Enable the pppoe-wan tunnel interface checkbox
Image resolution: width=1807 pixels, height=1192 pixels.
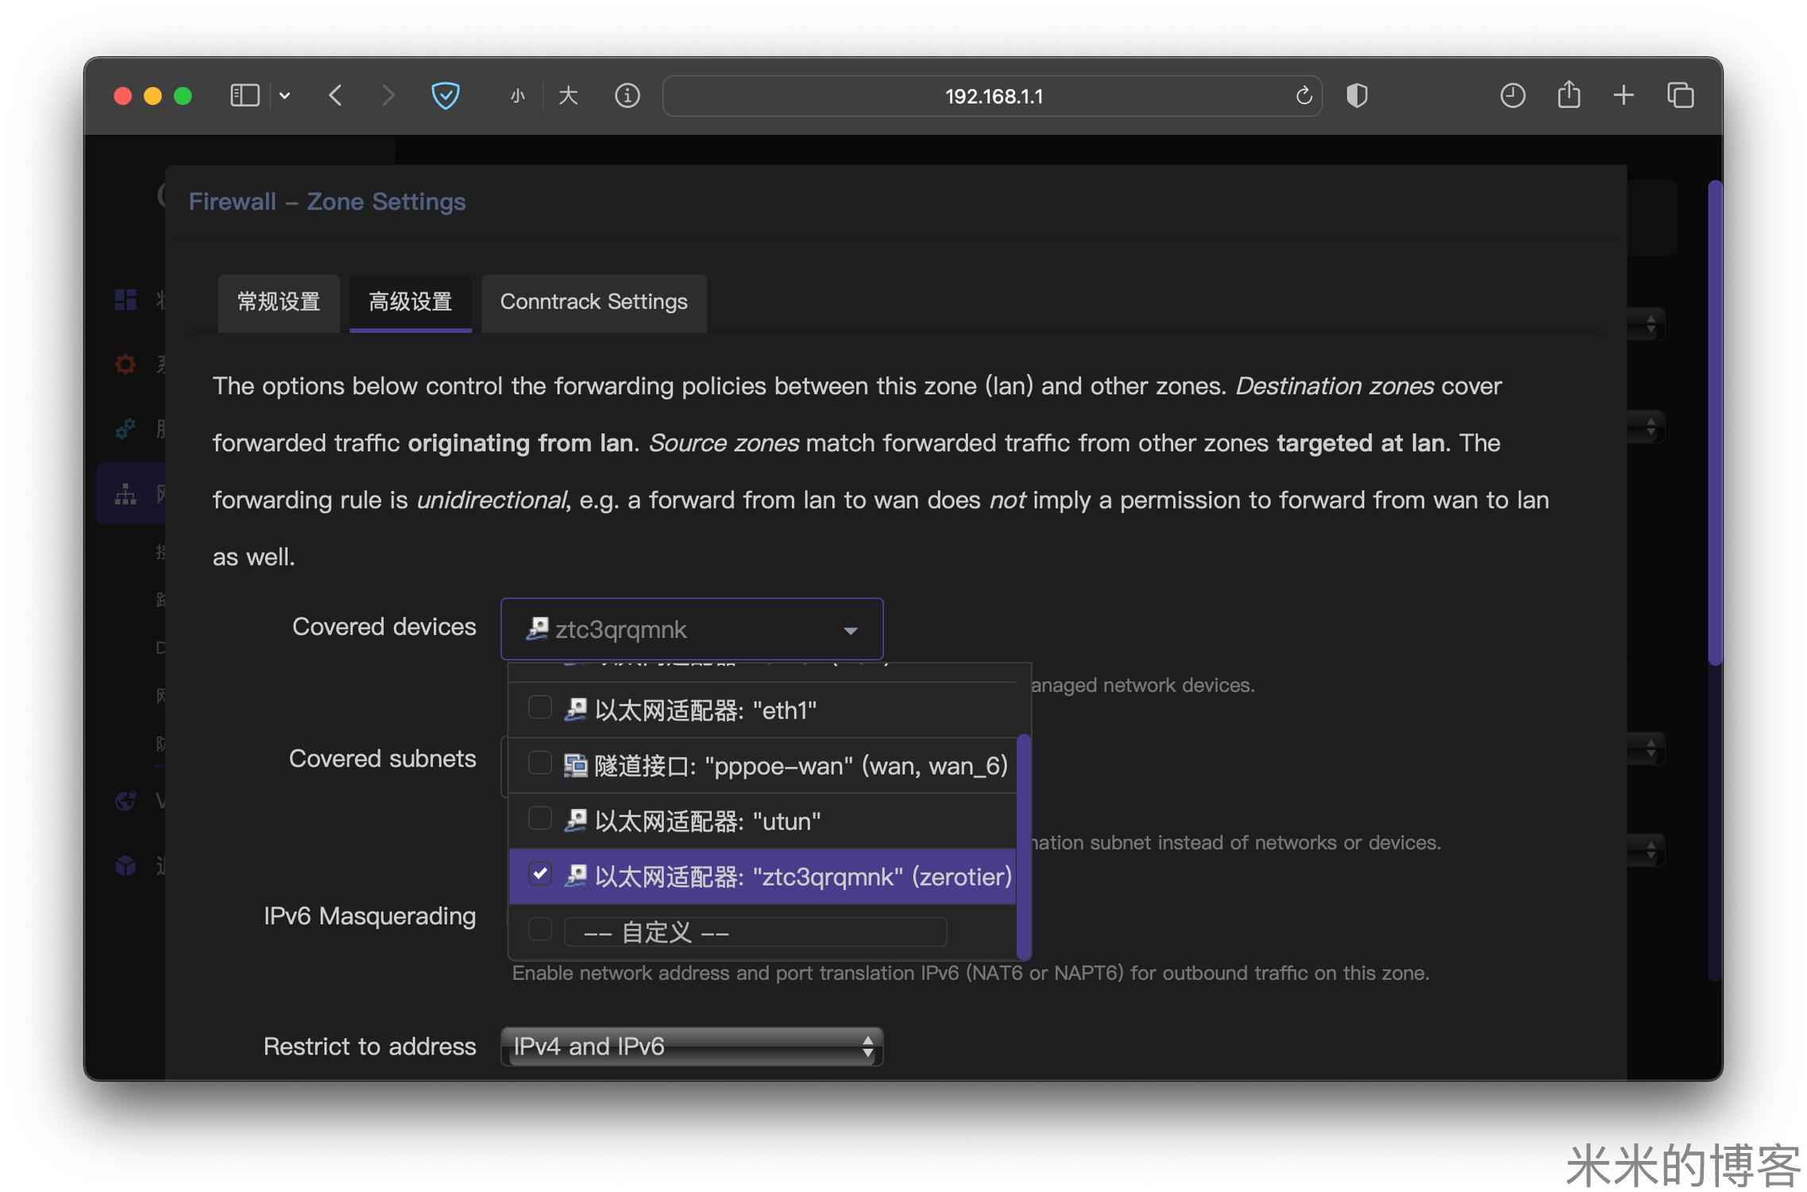[x=540, y=763]
